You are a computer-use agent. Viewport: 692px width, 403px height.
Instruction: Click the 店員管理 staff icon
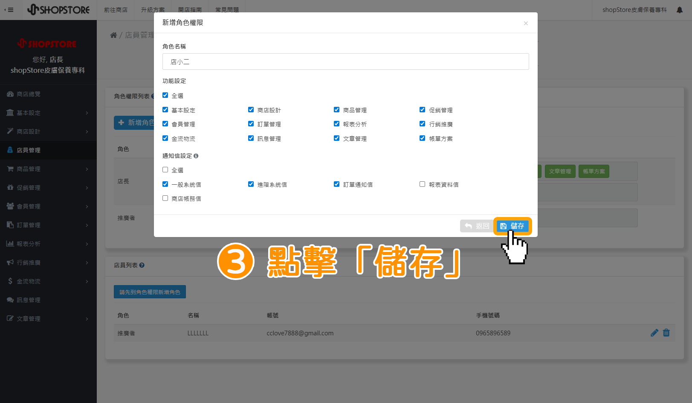[x=10, y=150]
